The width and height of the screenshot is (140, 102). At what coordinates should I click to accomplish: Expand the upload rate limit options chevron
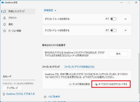(125, 31)
